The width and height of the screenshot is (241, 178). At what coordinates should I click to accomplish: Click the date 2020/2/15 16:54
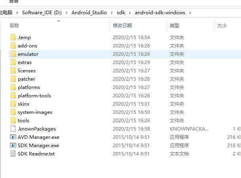(131, 38)
